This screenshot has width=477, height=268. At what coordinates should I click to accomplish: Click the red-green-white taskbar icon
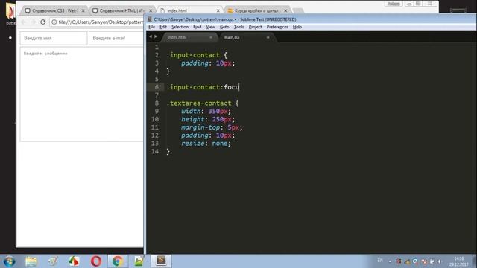74,261
